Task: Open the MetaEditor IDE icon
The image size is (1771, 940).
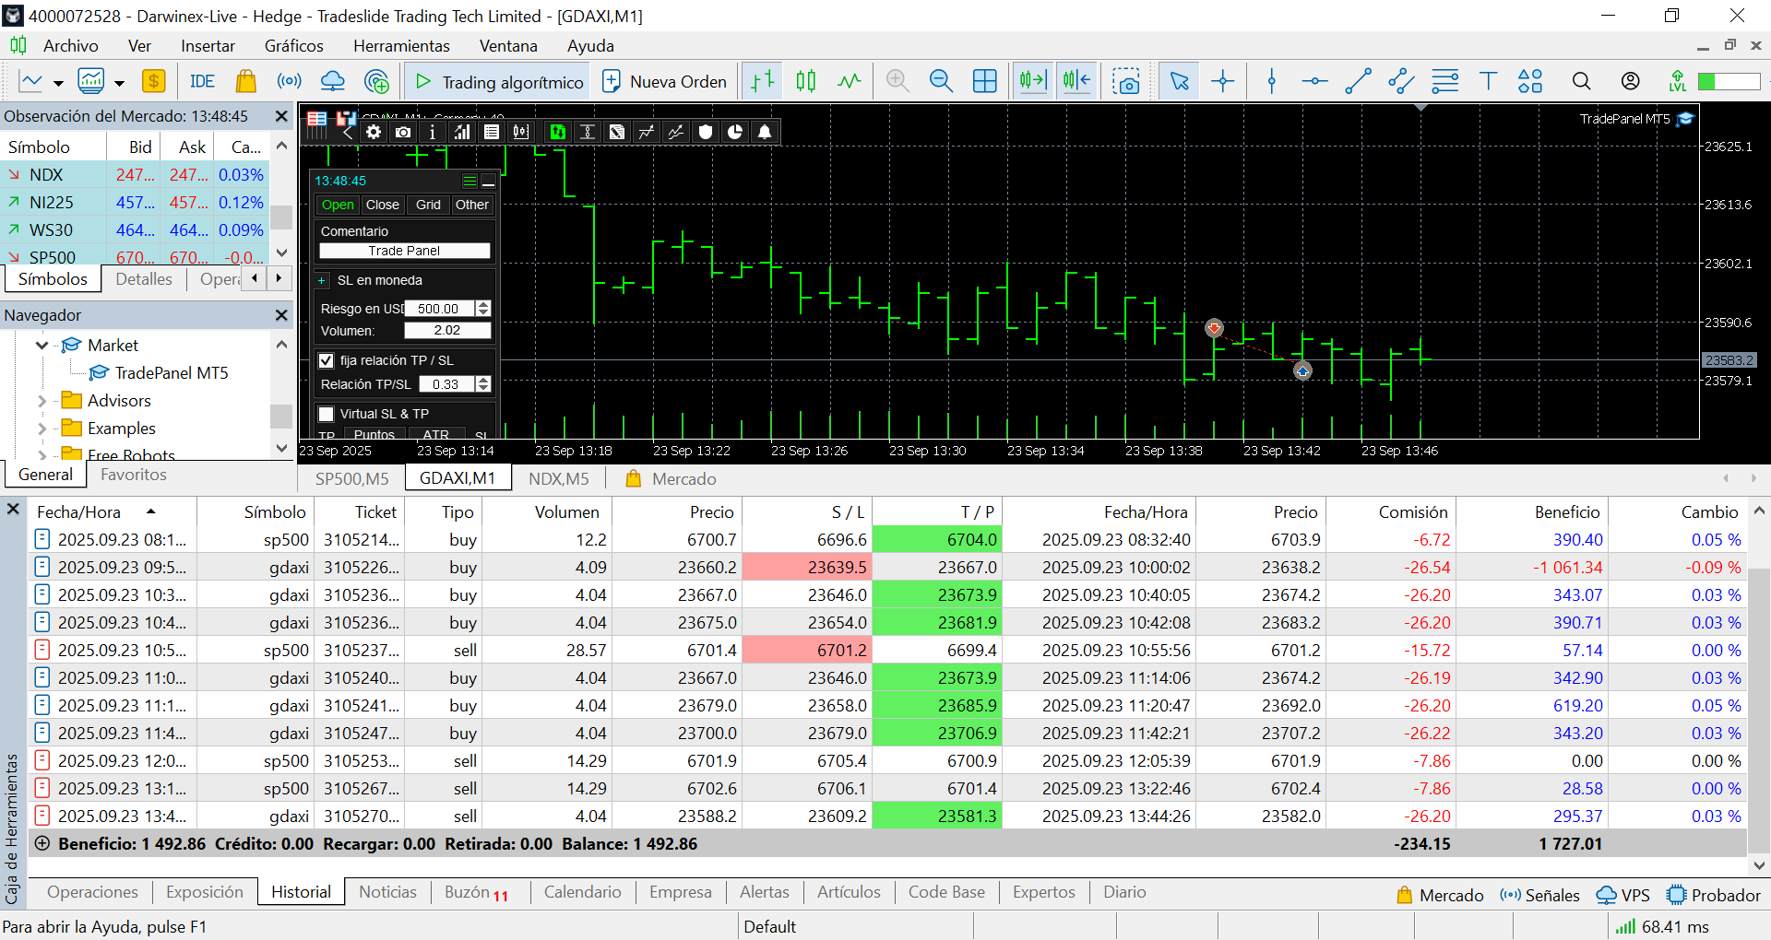Action: coord(202,81)
